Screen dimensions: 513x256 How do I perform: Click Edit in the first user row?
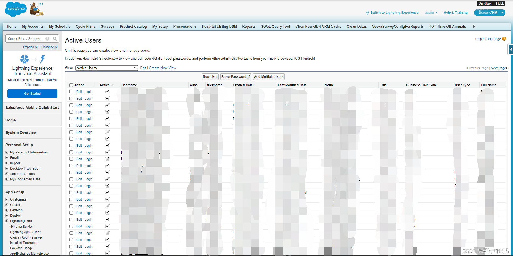point(79,92)
